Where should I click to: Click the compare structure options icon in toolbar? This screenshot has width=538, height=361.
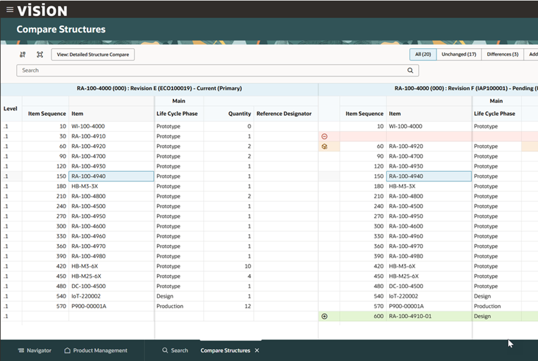click(22, 55)
